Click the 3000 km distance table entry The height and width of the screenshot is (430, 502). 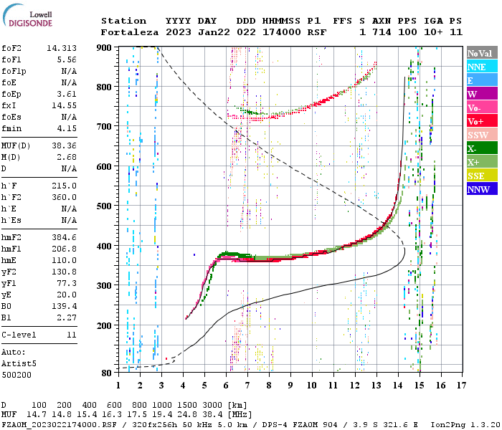point(212,406)
